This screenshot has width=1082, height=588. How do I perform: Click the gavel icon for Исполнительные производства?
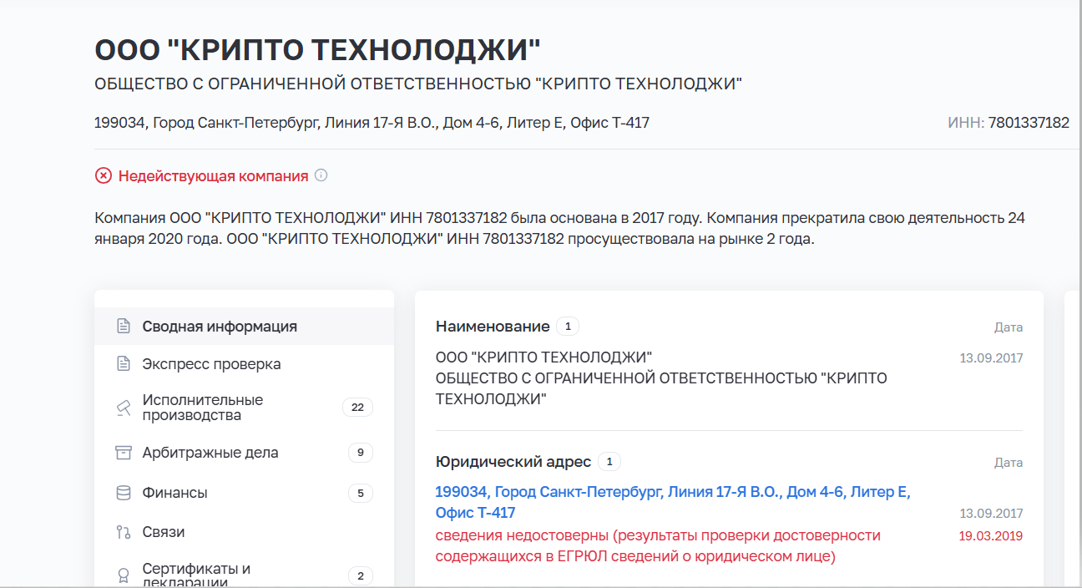click(124, 408)
